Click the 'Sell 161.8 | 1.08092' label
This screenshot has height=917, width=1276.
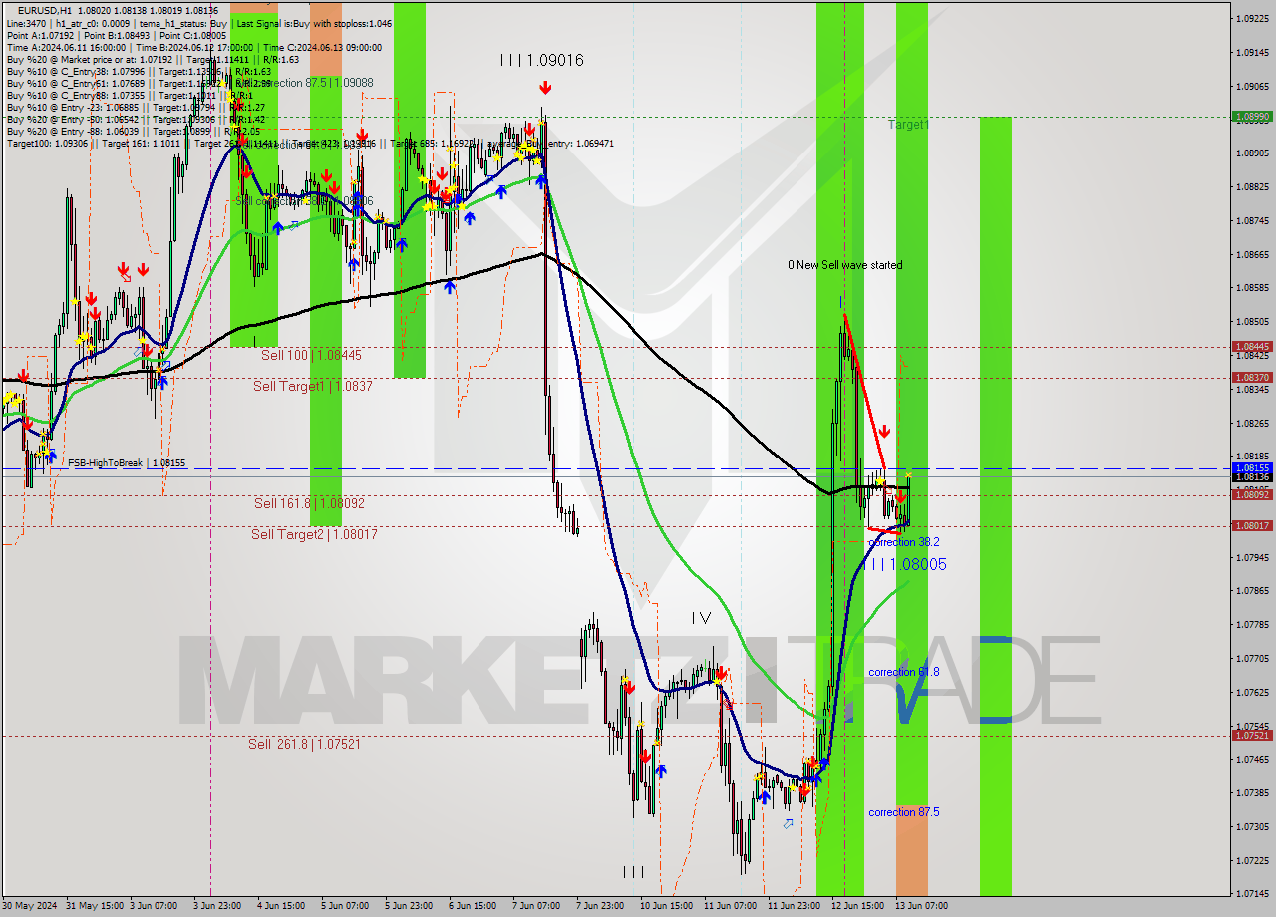[x=309, y=503]
